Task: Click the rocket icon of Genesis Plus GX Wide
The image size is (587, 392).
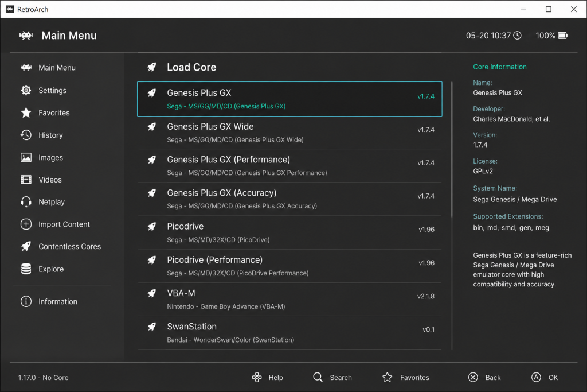Action: tap(151, 127)
